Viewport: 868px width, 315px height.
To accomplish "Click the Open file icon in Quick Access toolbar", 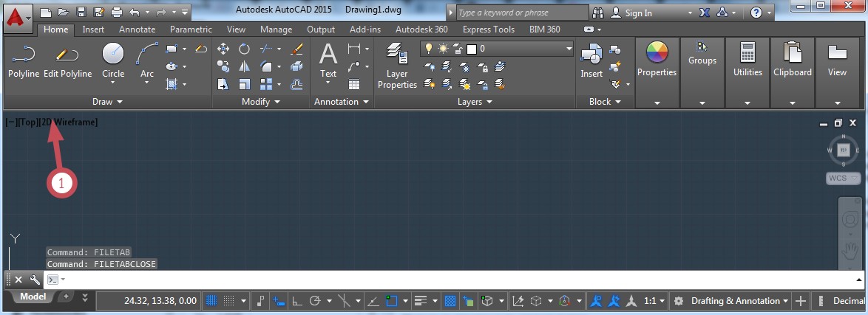I will 63,12.
